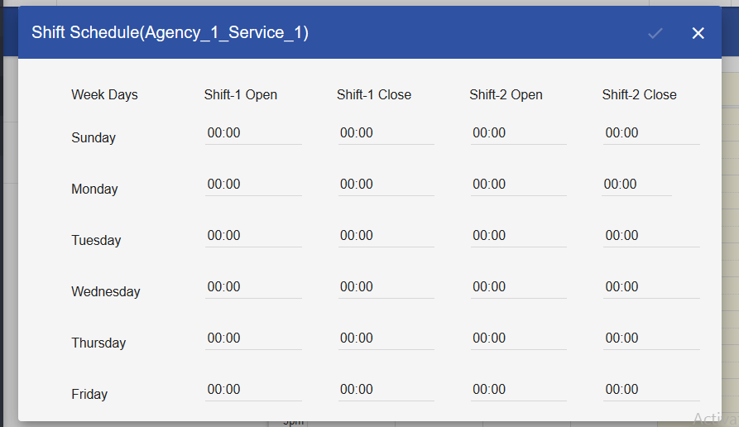Click Wednesday Shift-1 Close time field
The image size is (739, 427).
tap(386, 287)
